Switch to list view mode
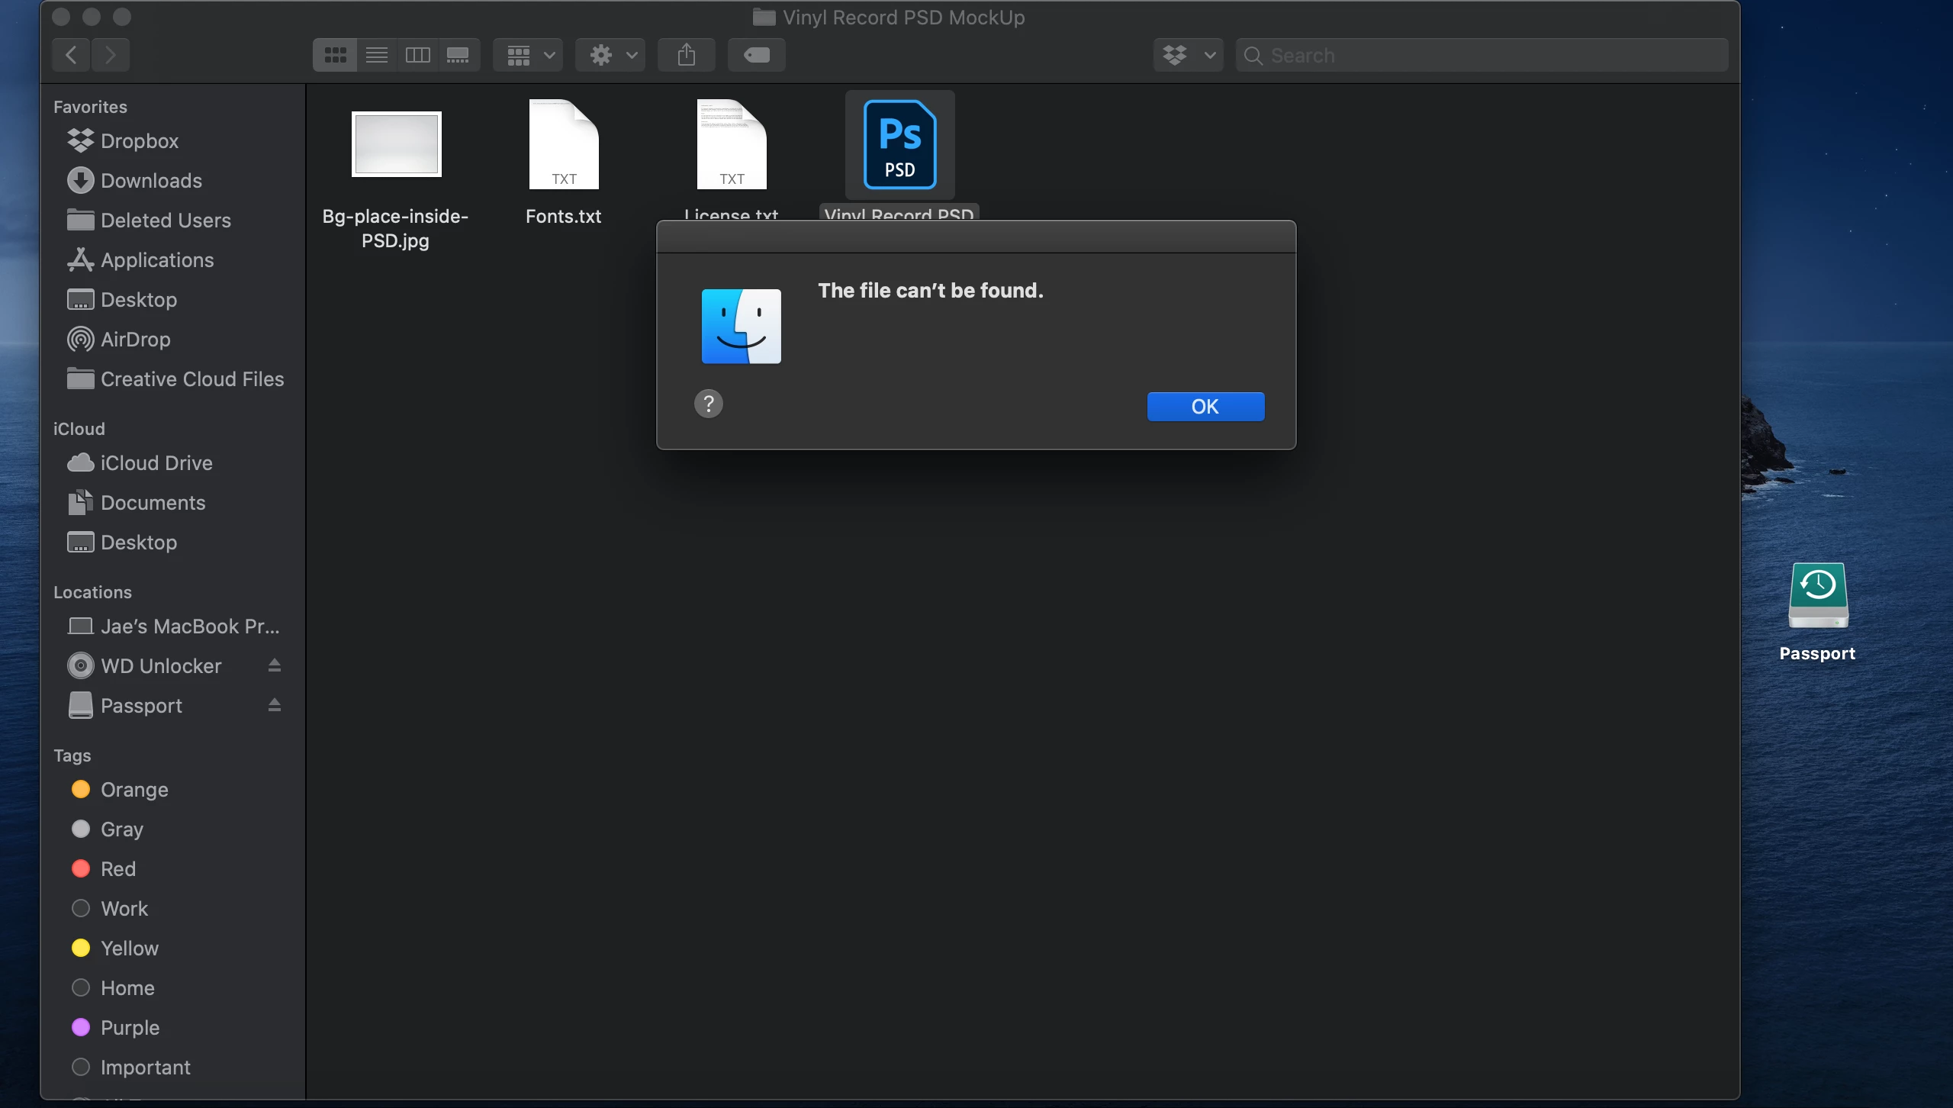The image size is (1953, 1108). pyautogui.click(x=376, y=55)
